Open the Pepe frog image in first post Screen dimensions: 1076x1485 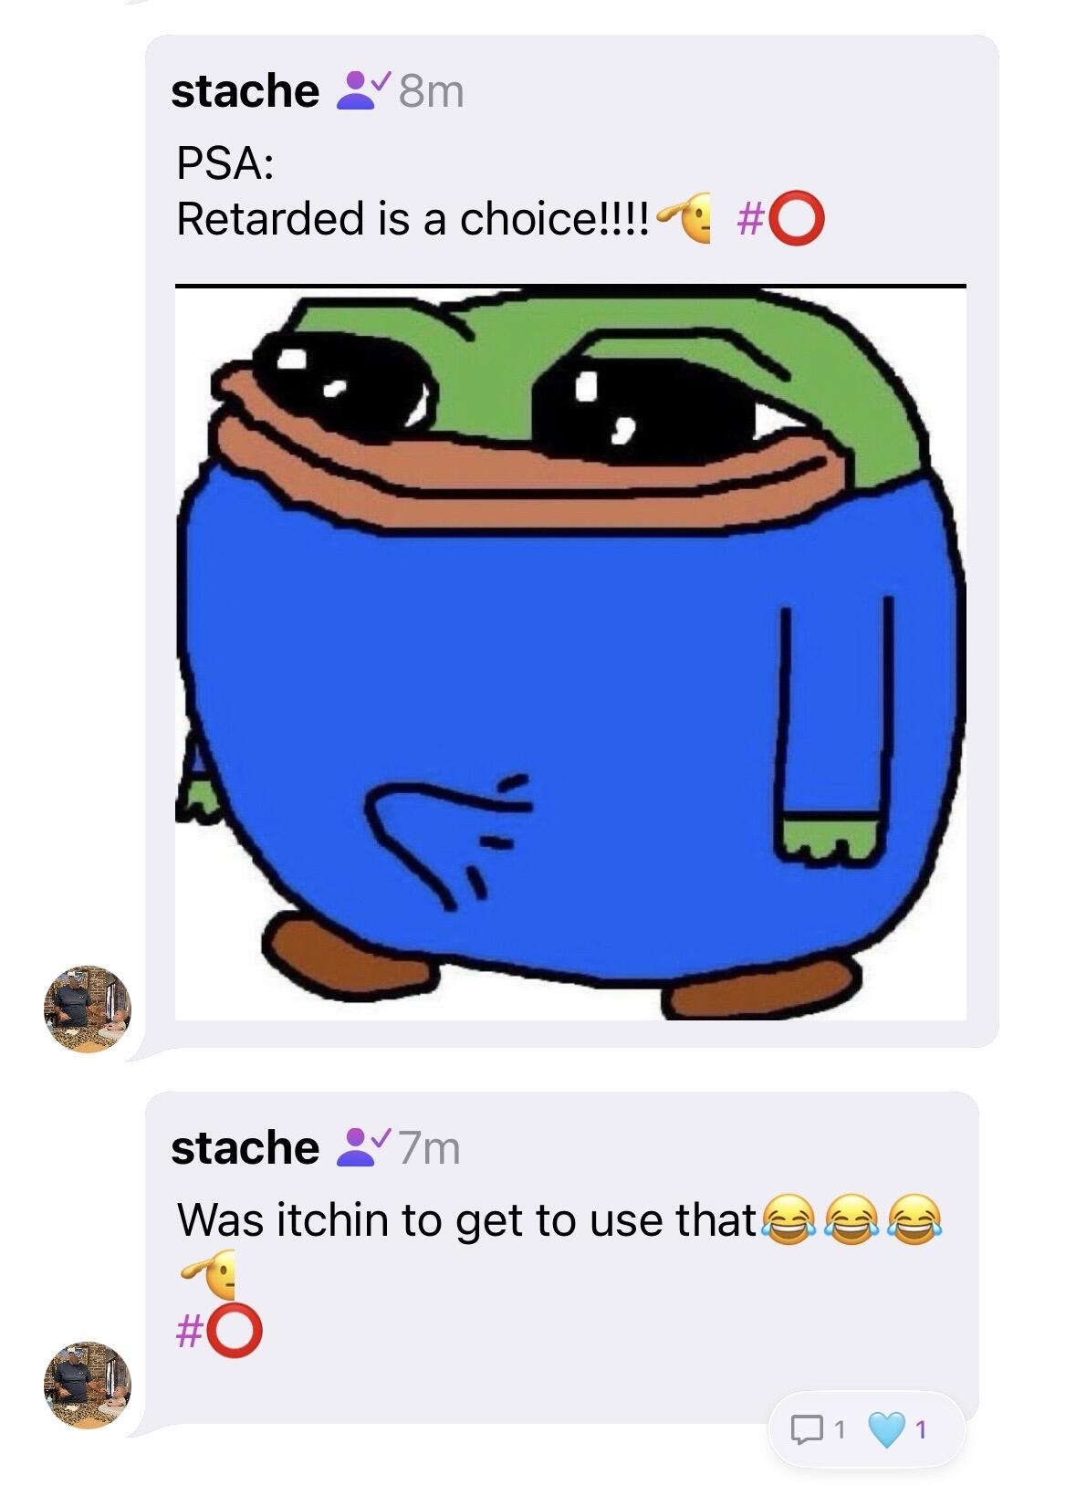coord(570,653)
